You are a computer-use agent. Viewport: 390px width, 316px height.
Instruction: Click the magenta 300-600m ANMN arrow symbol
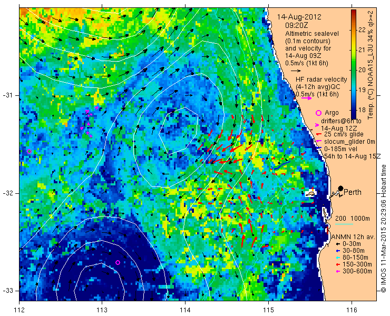pyautogui.click(x=338, y=271)
